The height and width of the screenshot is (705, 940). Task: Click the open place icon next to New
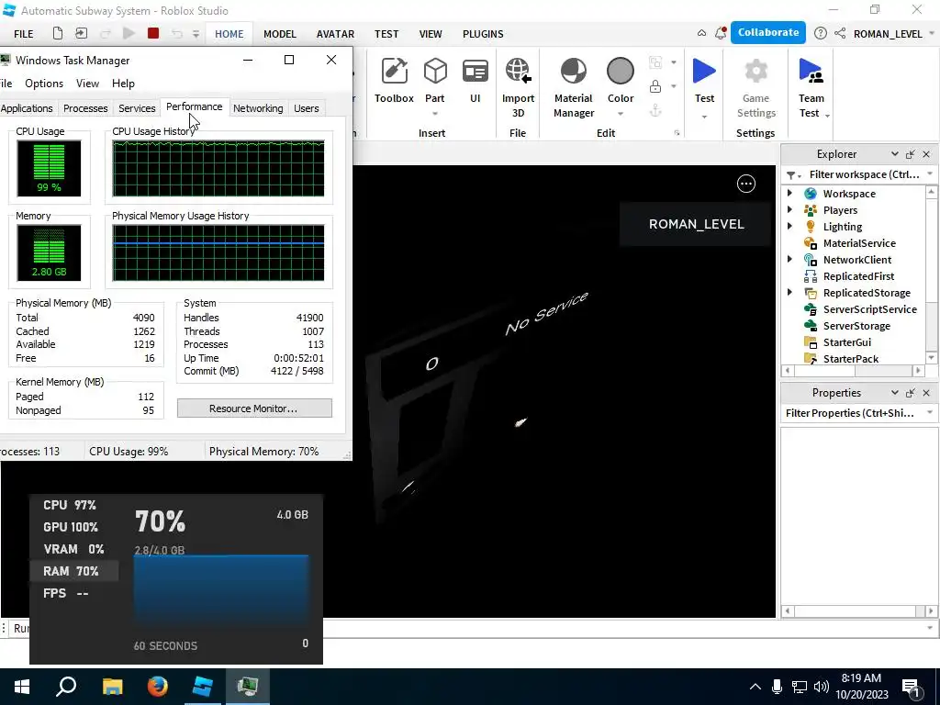(81, 34)
